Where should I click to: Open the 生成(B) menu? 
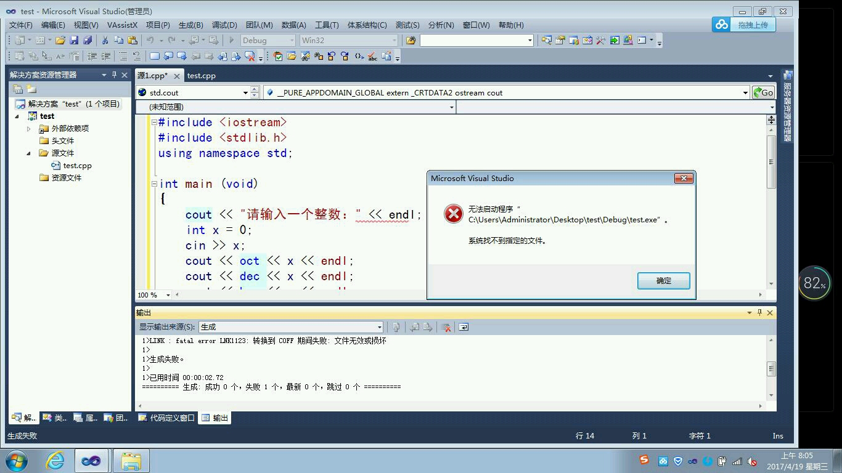coord(190,25)
